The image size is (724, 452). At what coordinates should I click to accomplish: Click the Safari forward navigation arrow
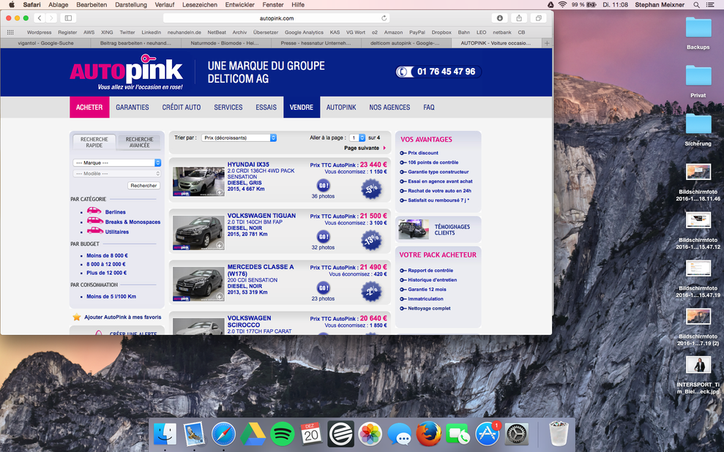(x=51, y=18)
